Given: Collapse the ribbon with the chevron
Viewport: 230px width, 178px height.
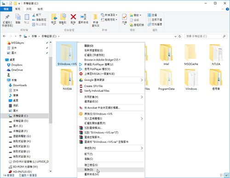Looking at the screenshot, I should click(223, 9).
